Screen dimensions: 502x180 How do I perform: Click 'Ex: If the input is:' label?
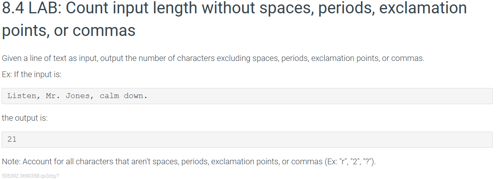(32, 75)
